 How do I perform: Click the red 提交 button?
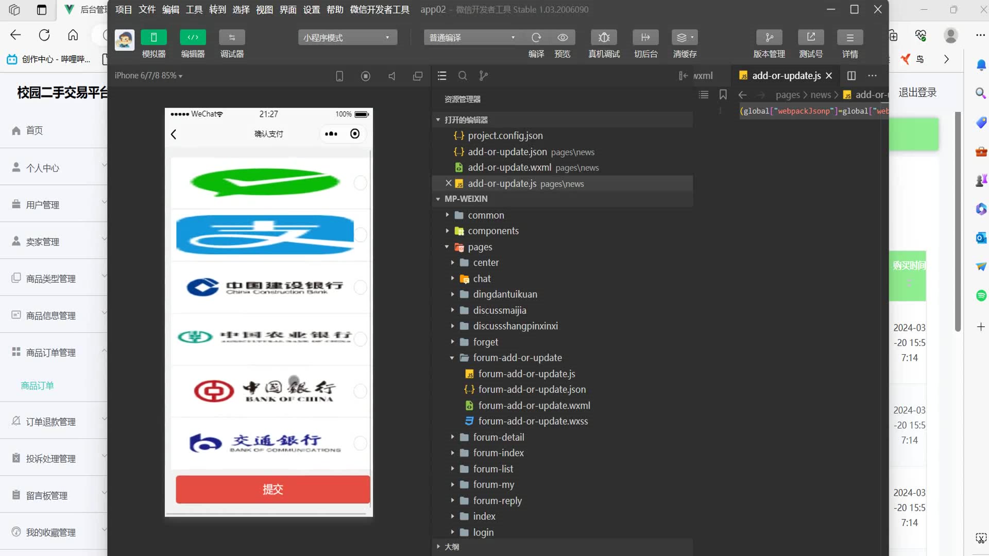coord(273,489)
